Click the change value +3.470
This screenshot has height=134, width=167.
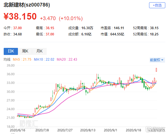[x=48, y=18]
